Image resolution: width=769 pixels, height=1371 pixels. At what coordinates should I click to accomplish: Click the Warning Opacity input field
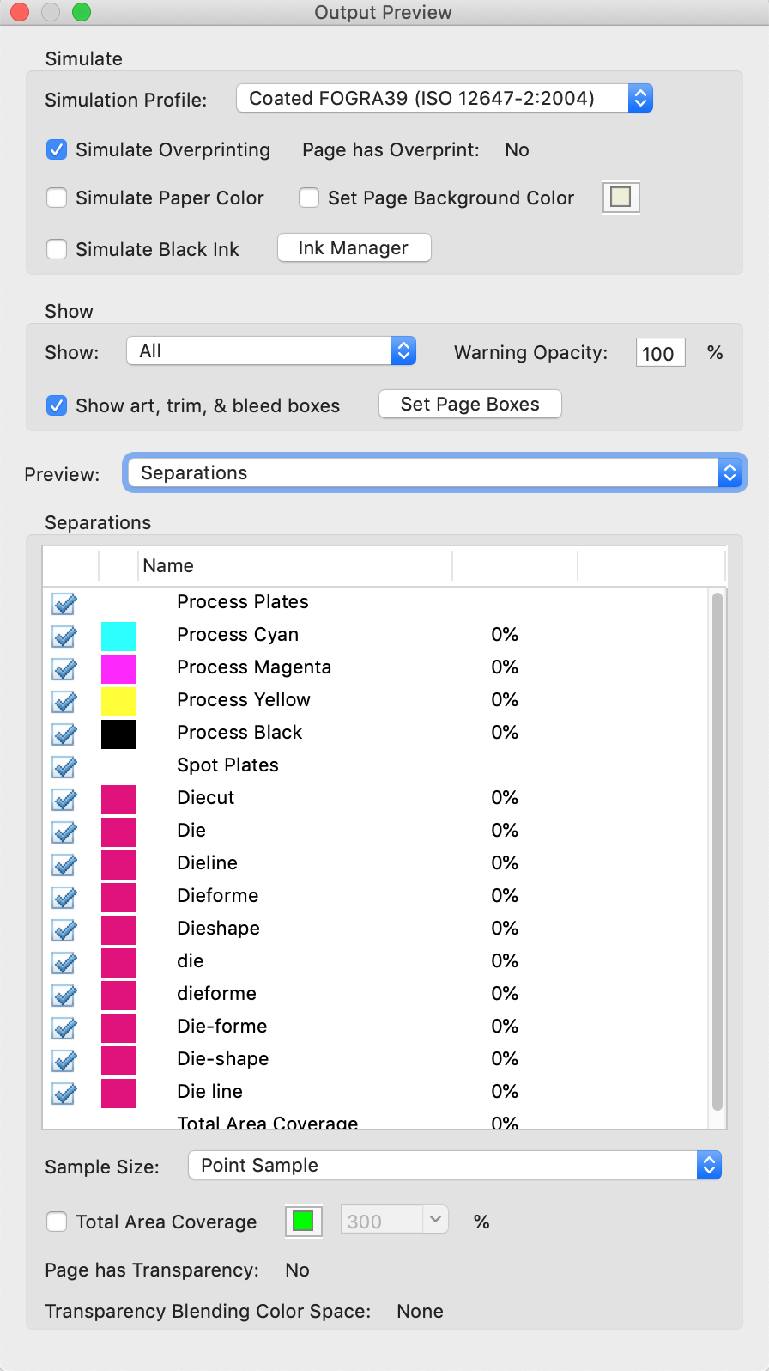pyautogui.click(x=660, y=353)
